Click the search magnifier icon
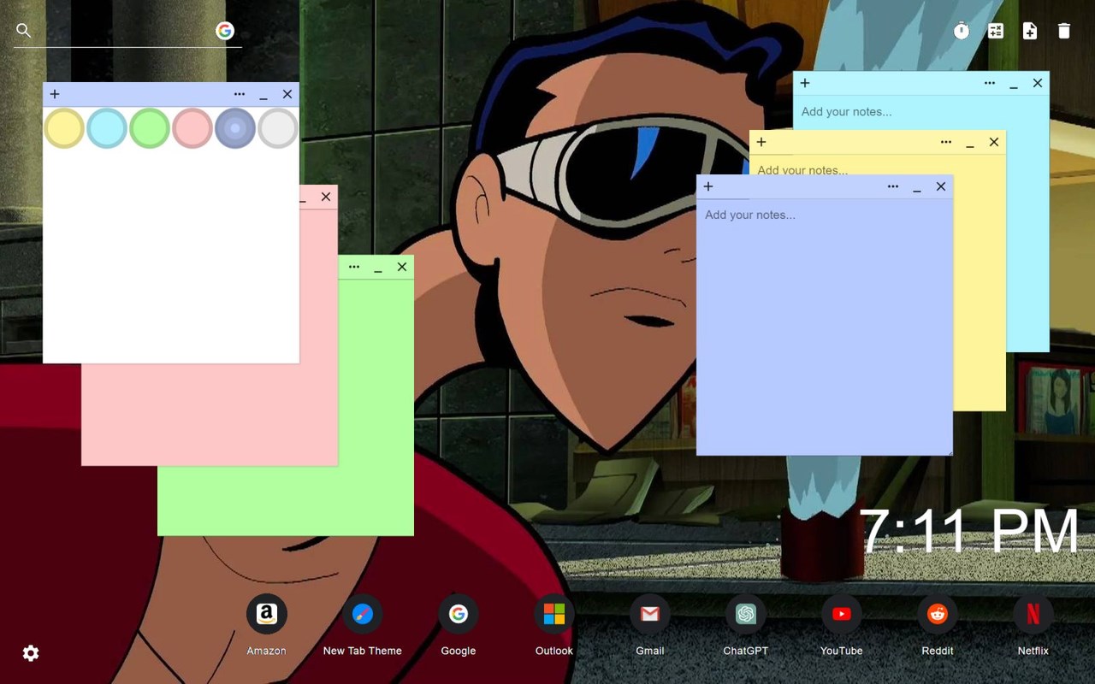The height and width of the screenshot is (684, 1095). tap(24, 31)
